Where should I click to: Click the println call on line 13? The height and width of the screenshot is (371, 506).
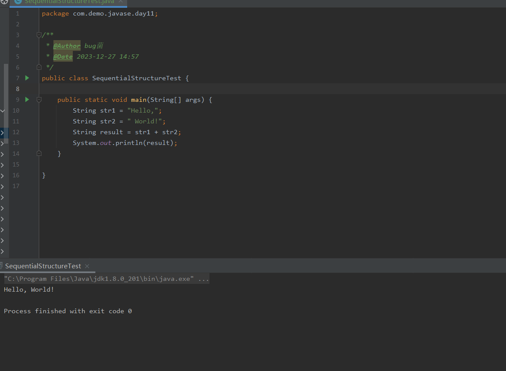click(129, 143)
